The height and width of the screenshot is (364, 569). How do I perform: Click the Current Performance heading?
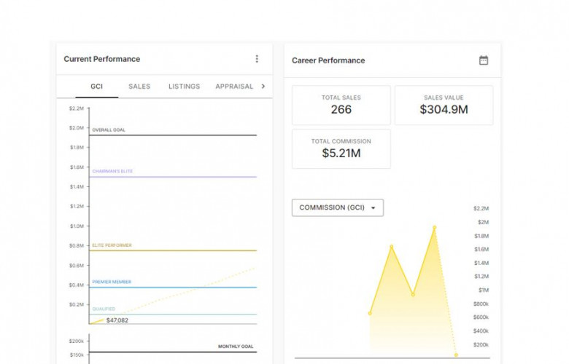click(102, 59)
